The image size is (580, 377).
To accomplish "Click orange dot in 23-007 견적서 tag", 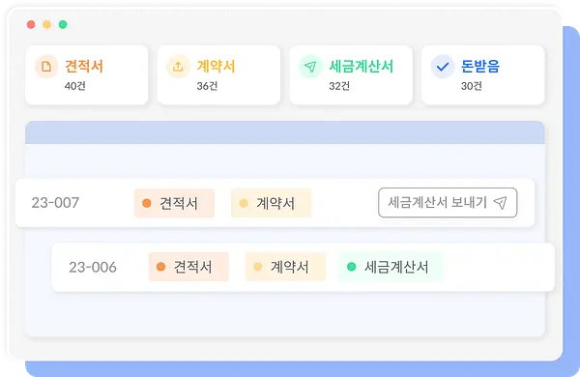I will tap(147, 203).
